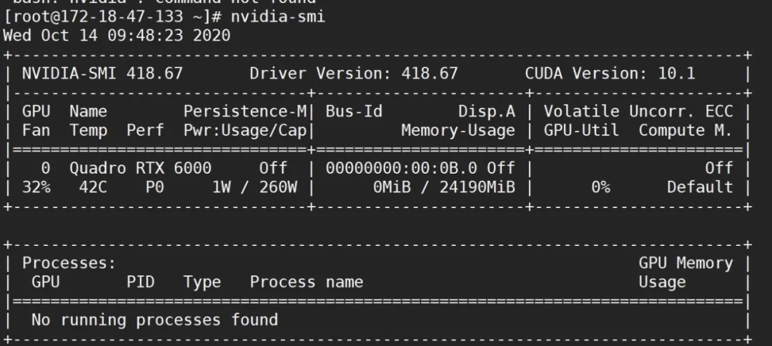Click the Default compute mode value
The image size is (772, 346).
pyautogui.click(x=700, y=187)
